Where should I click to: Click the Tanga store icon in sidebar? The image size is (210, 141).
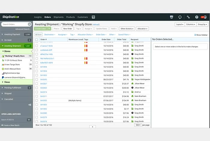click(x=3, y=65)
